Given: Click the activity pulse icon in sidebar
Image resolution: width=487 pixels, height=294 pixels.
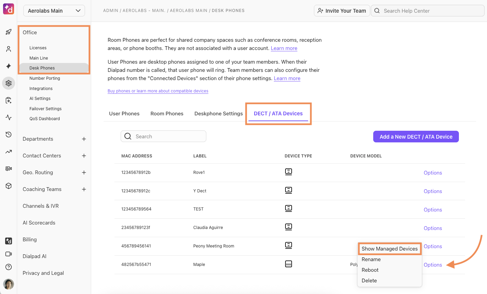Looking at the screenshot, I should pos(9,117).
